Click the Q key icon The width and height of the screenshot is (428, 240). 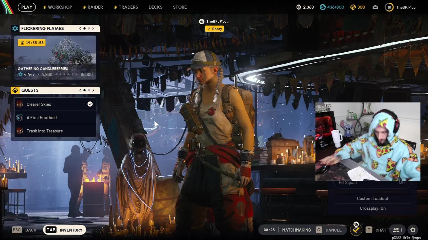319,230
